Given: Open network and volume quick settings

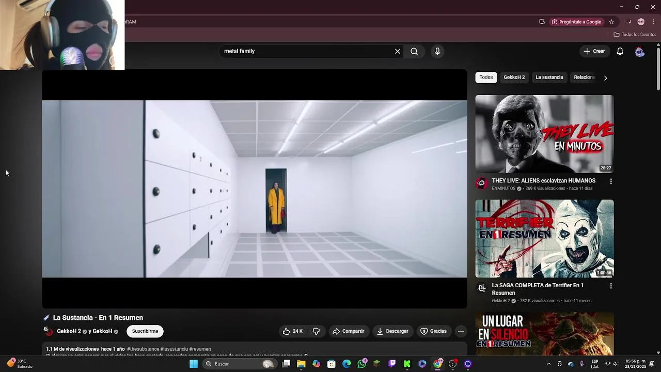Looking at the screenshot, I should click(611, 364).
